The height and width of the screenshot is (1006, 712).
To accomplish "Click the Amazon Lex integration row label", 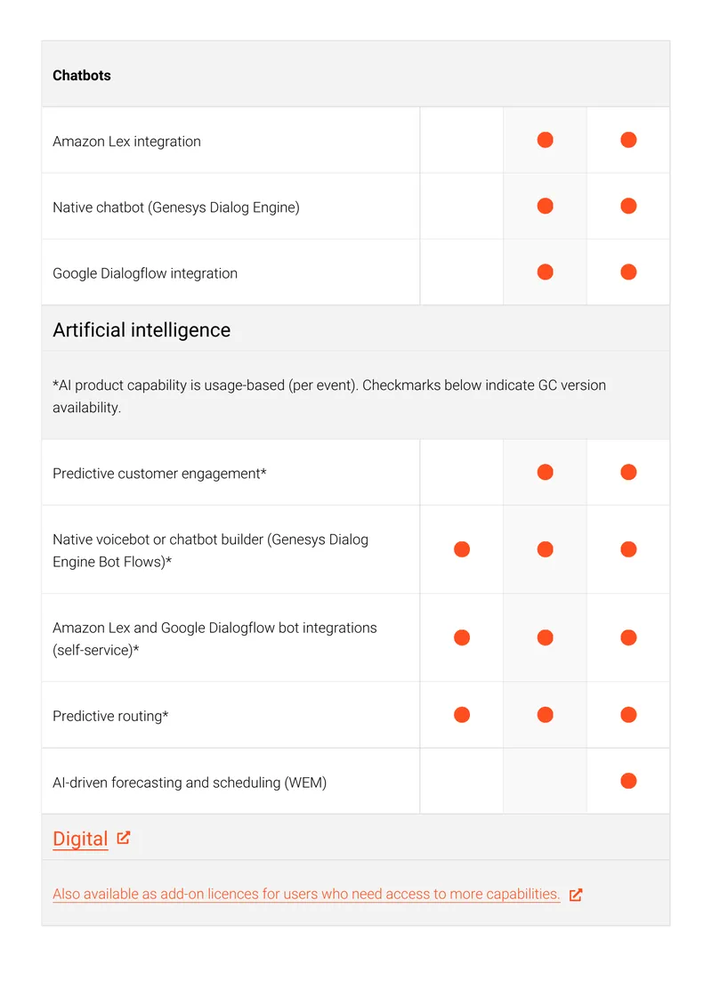I will tap(126, 142).
